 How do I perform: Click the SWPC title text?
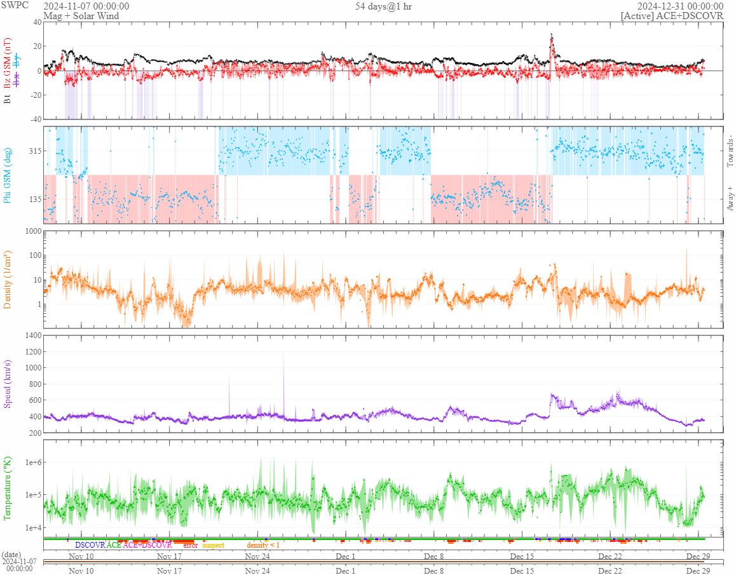(x=15, y=5)
